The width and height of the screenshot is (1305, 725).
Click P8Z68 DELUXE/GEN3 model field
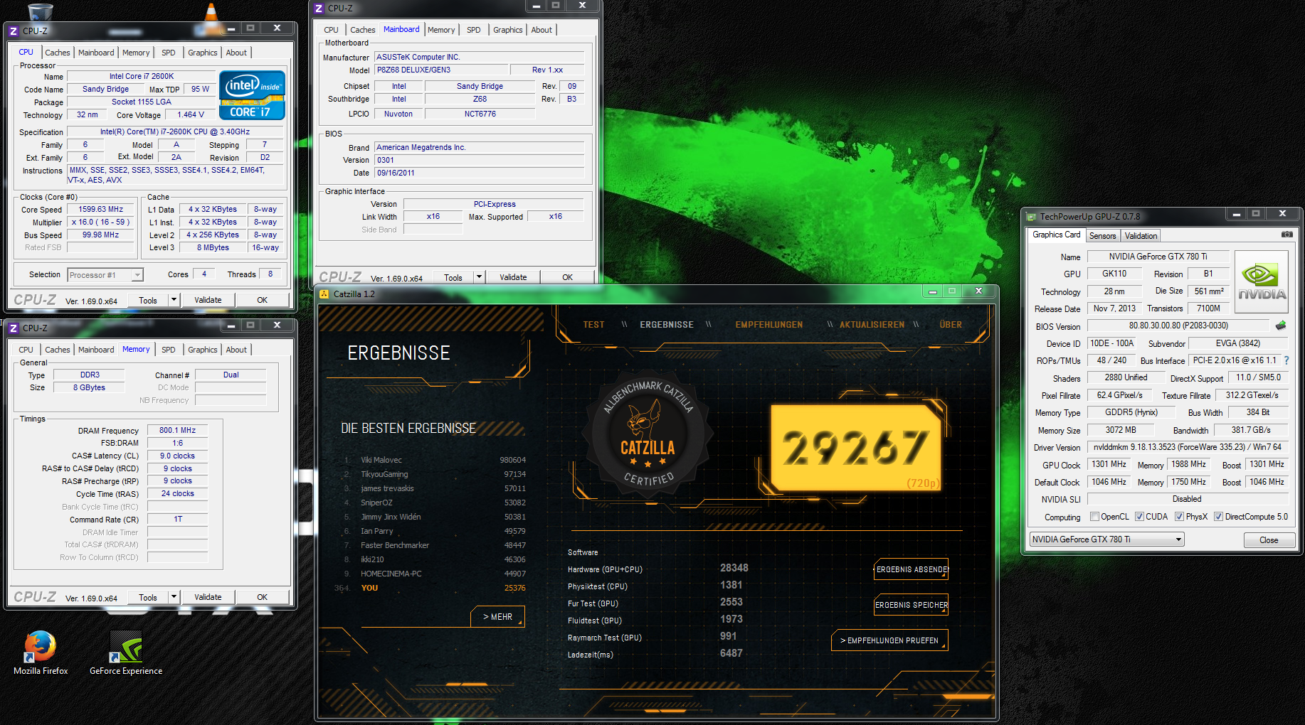442,70
